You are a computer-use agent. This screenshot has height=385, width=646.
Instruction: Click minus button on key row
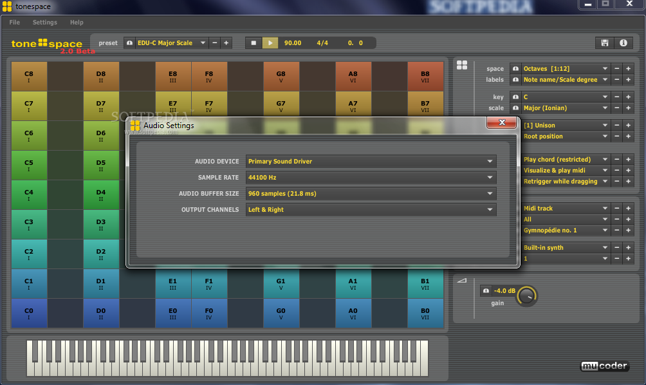coord(617,97)
